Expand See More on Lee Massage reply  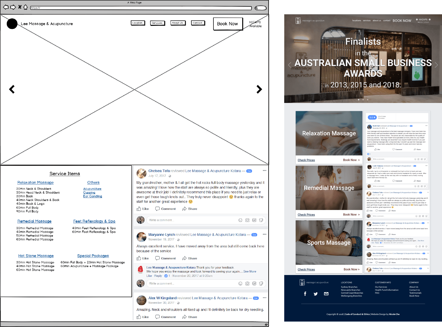[x=250, y=271]
